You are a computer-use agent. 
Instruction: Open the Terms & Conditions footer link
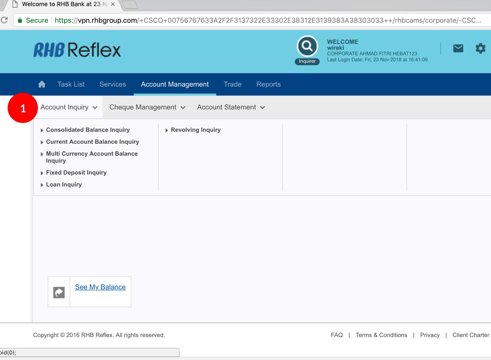tap(381, 335)
